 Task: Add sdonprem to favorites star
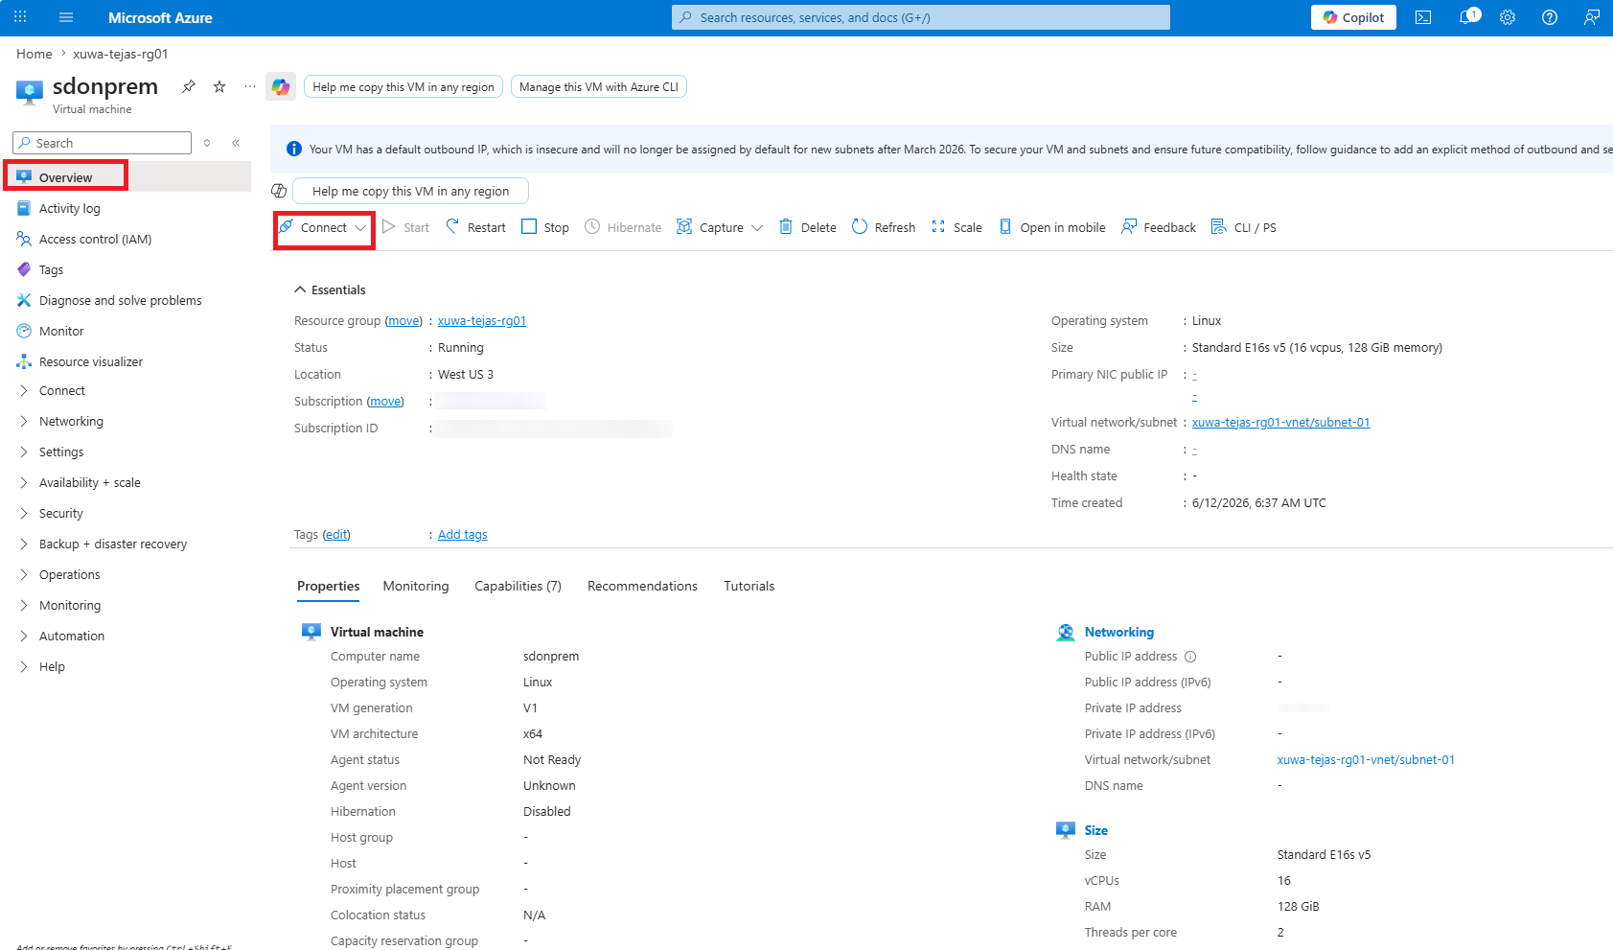click(219, 86)
